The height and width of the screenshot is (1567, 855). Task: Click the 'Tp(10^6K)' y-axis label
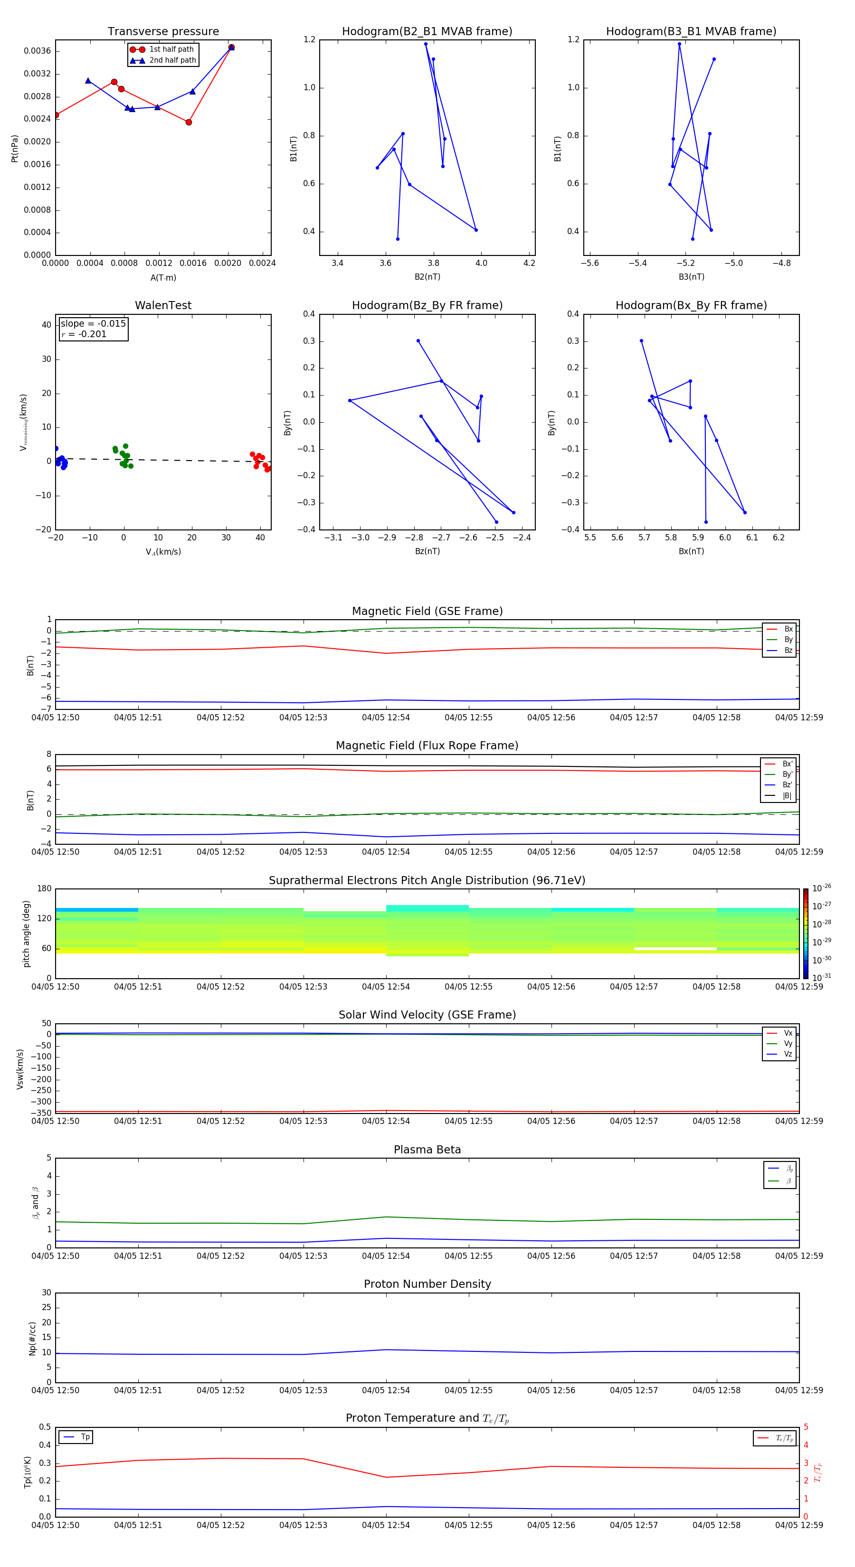[28, 1472]
